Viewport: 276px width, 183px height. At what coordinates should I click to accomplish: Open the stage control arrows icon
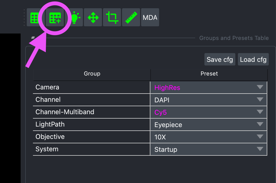coord(93,18)
